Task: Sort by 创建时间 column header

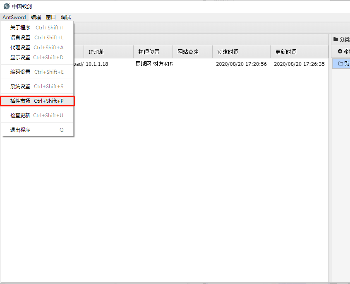Action: click(x=241, y=52)
